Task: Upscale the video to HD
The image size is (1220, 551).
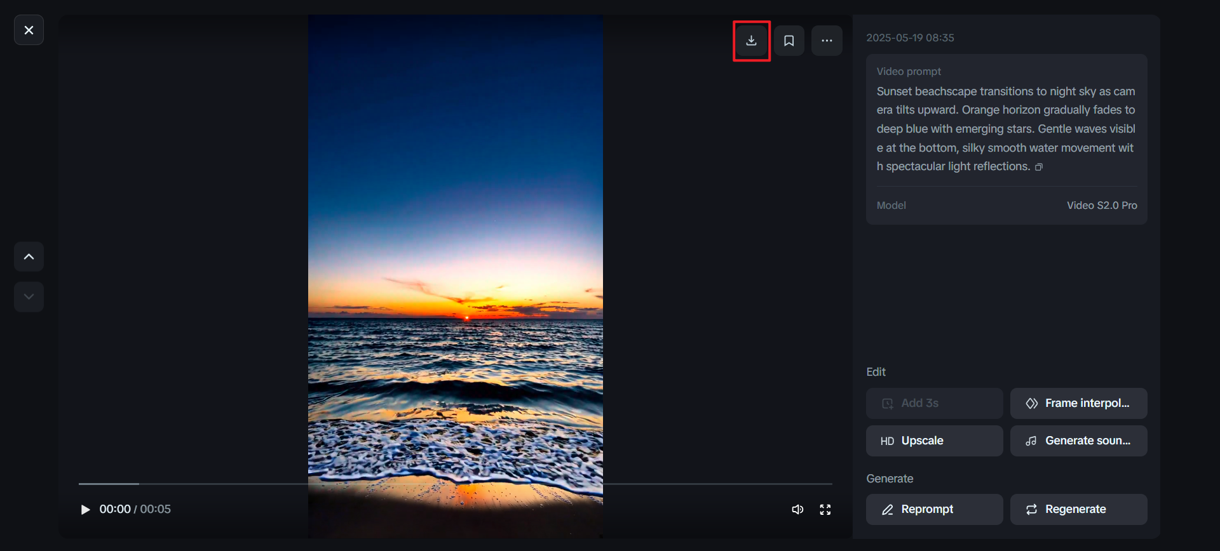Action: tap(934, 441)
